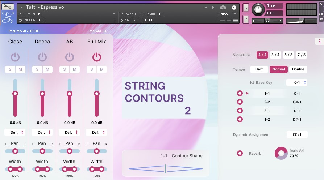
Task: Click the pink info button on right panel
Action: [x=319, y=42]
